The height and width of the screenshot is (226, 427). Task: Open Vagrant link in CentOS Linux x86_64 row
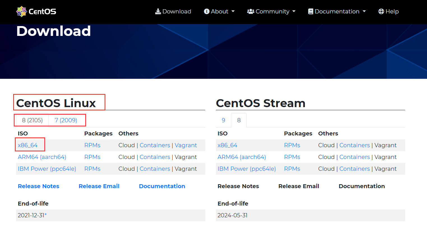pos(186,145)
